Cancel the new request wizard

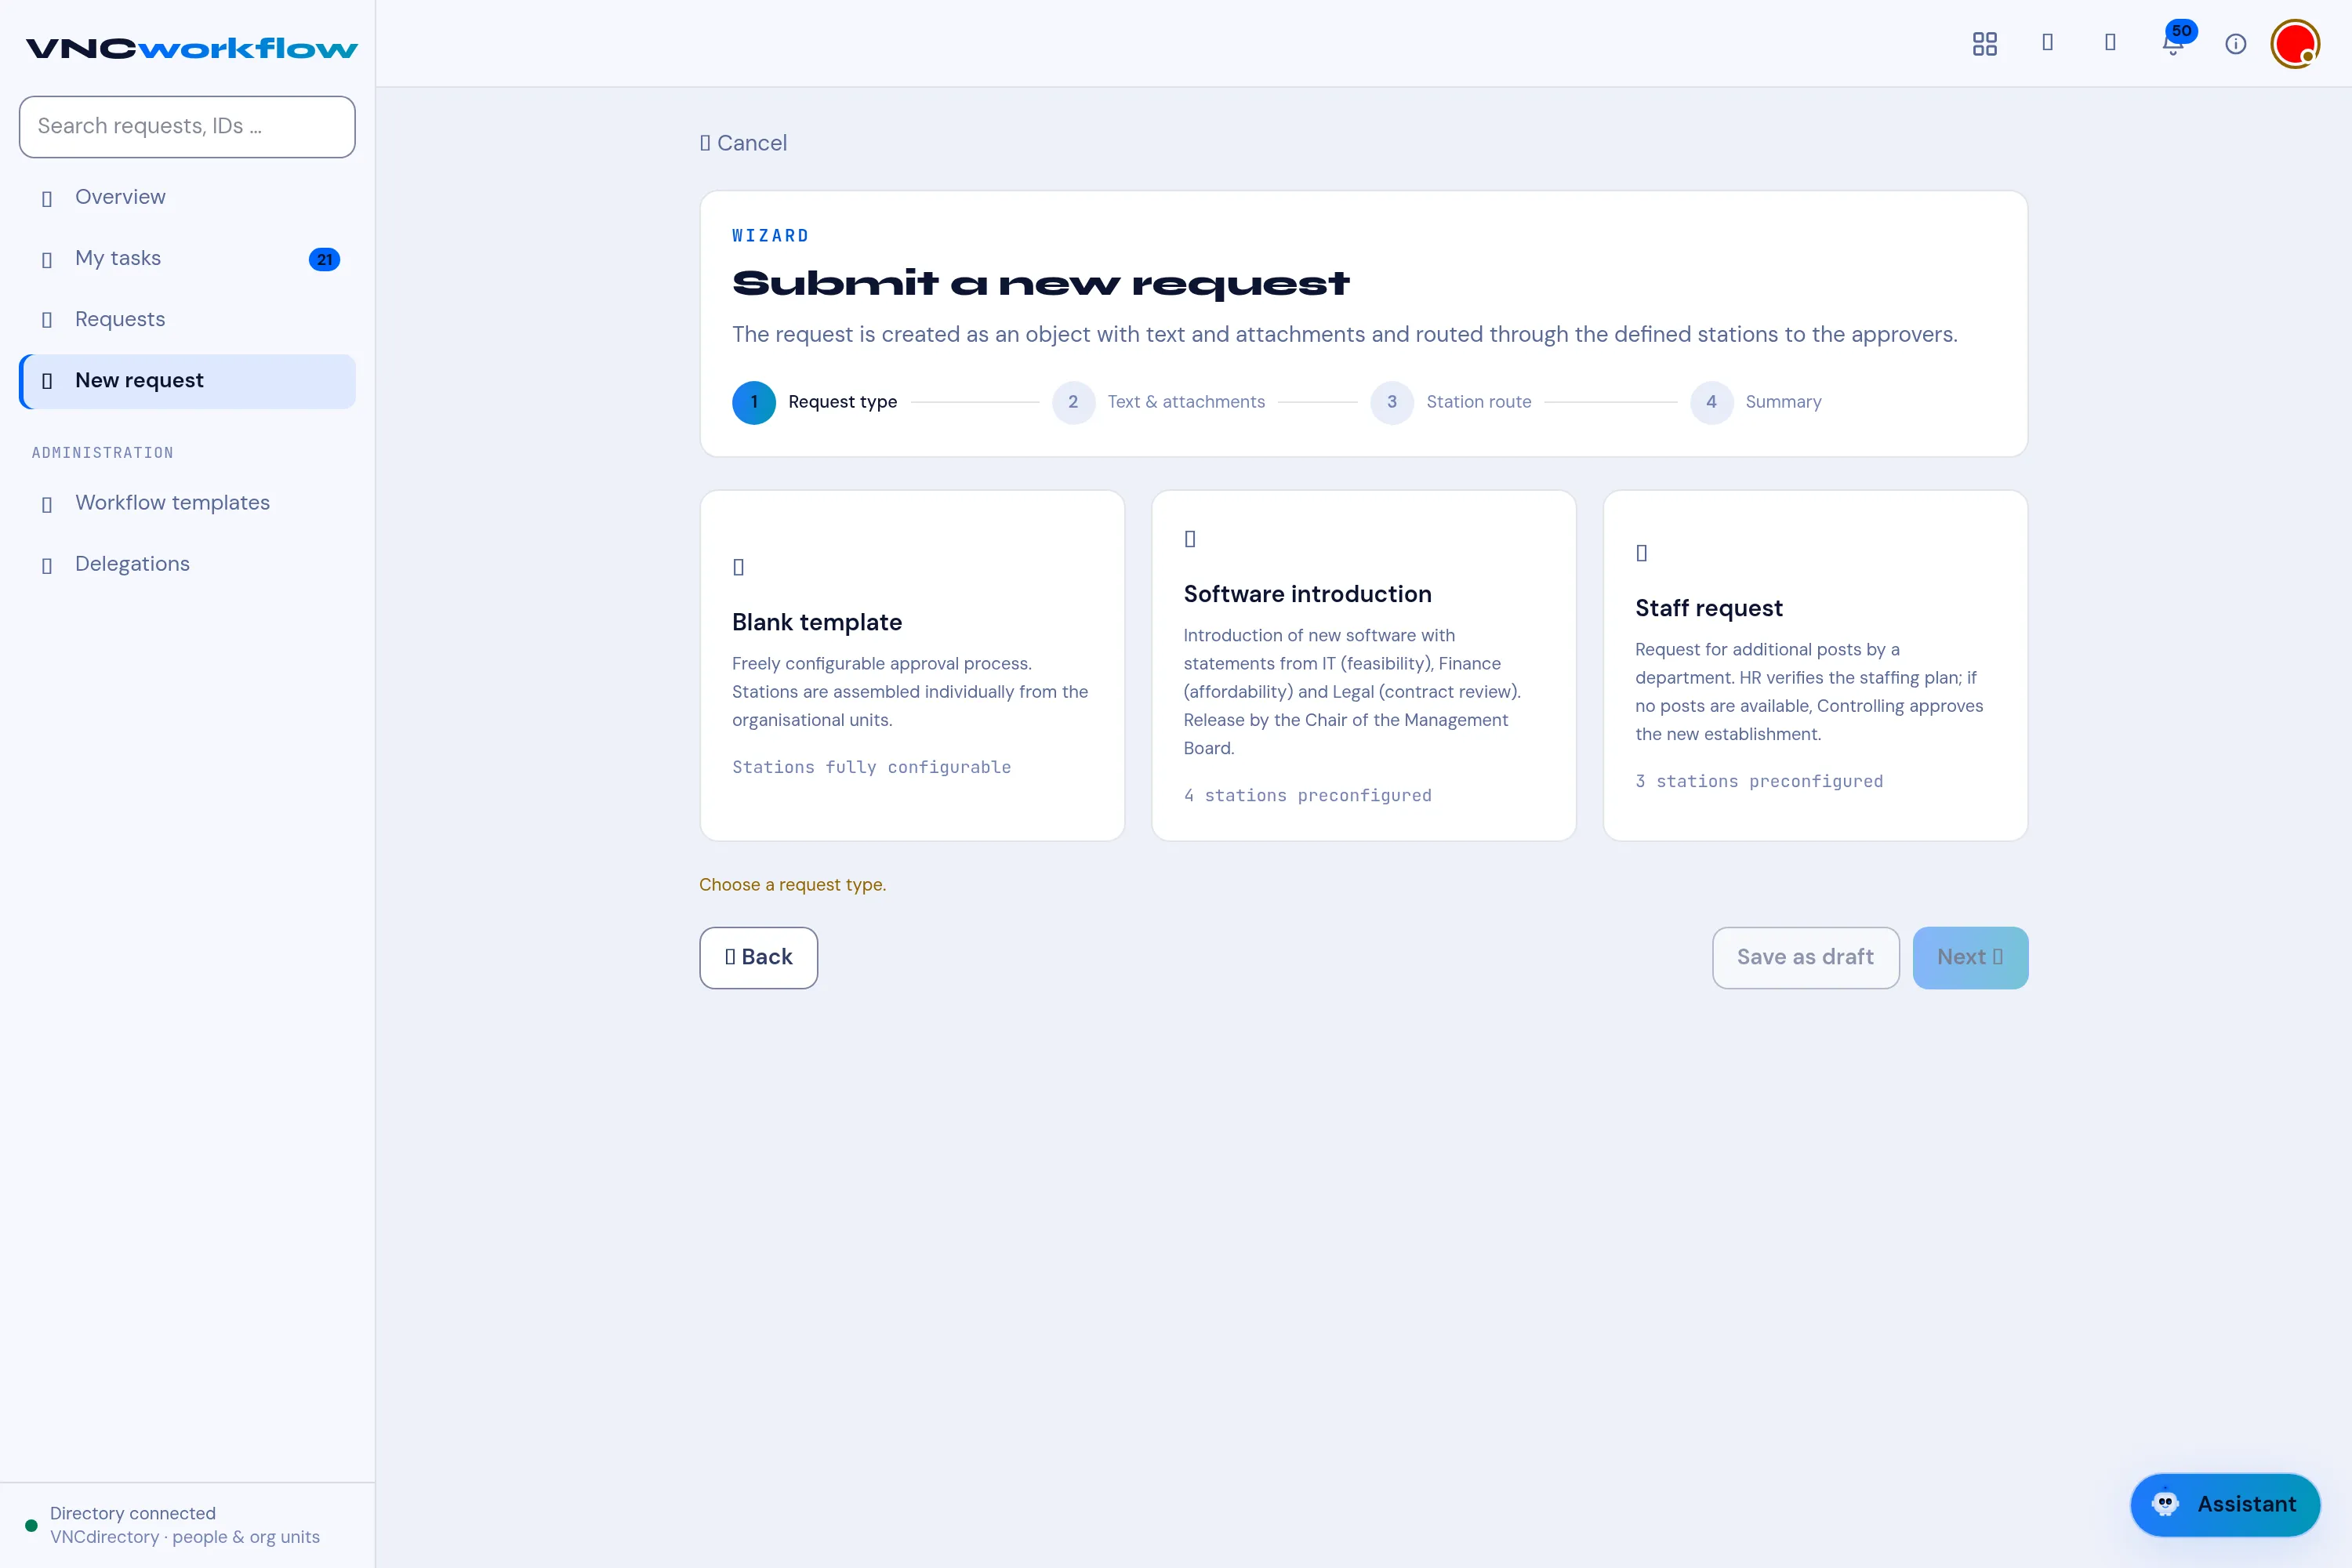pos(743,143)
